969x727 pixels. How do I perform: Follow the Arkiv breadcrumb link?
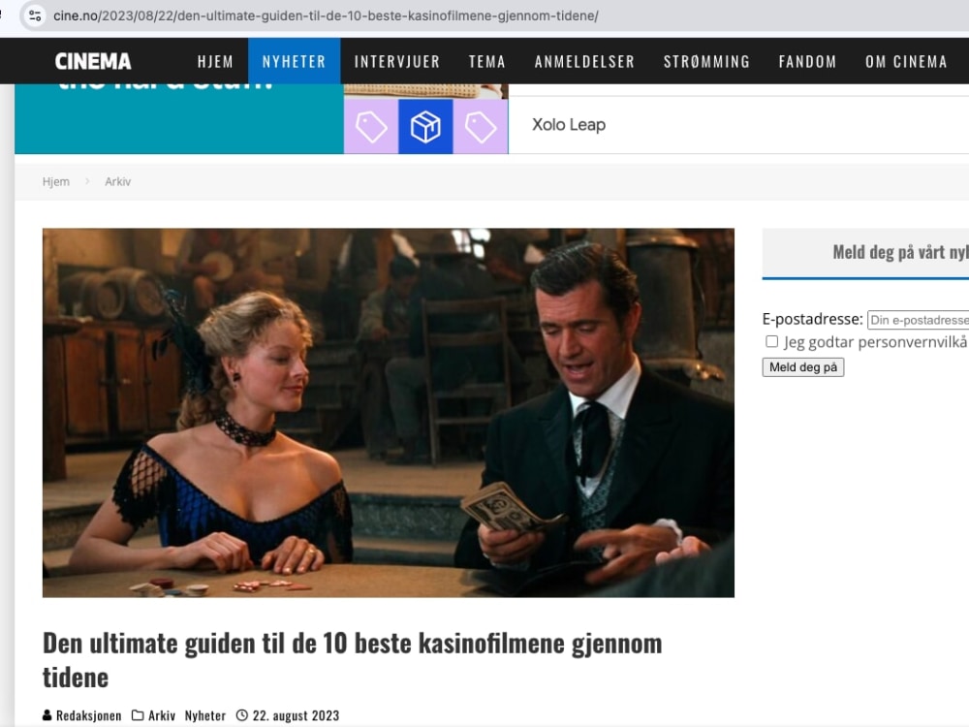pos(117,182)
